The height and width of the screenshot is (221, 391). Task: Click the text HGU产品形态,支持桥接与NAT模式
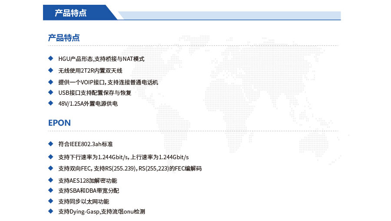click(x=101, y=59)
